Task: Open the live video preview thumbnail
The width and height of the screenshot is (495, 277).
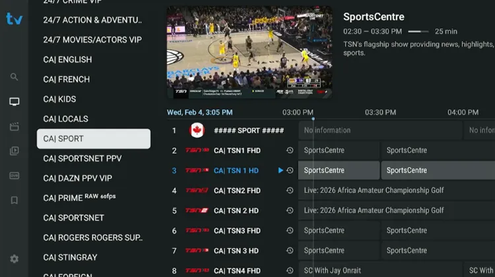Action: pyautogui.click(x=249, y=52)
